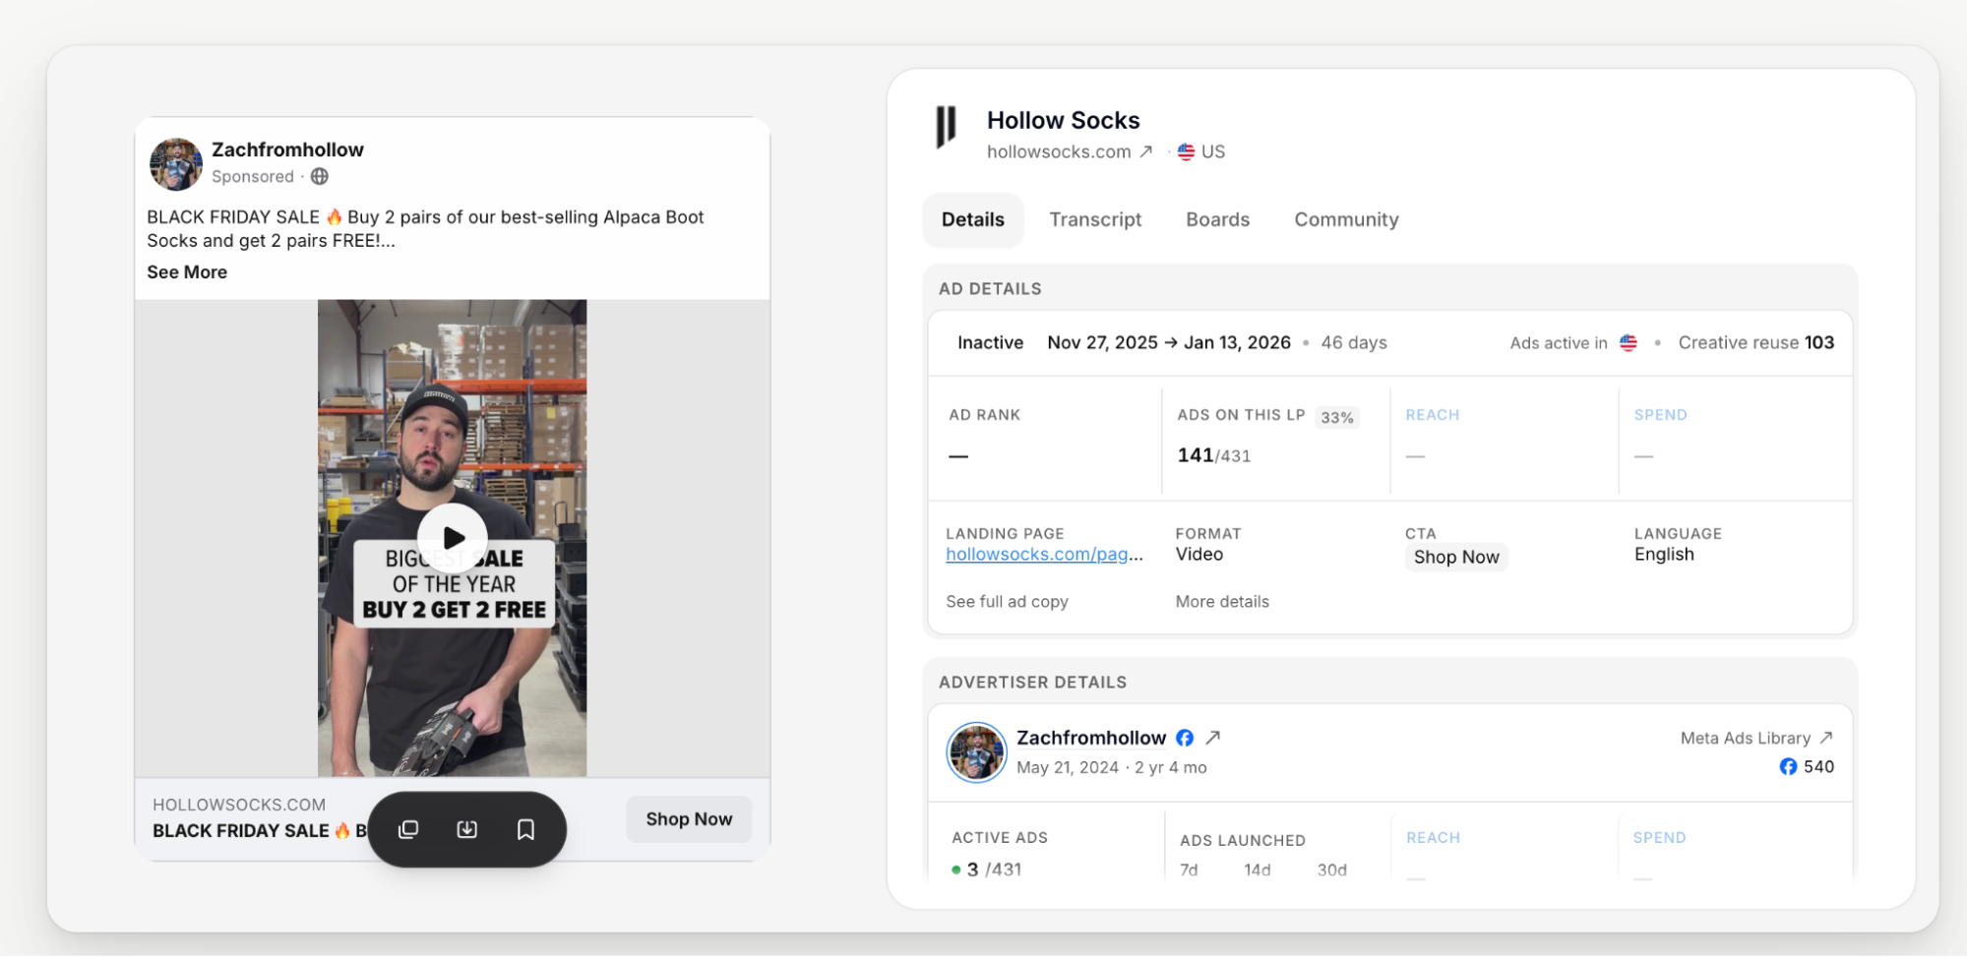Click the English language value
This screenshot has width=1967, height=957.
pyautogui.click(x=1664, y=555)
